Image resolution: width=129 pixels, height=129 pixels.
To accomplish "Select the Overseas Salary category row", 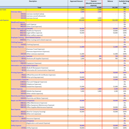I will [x=70, y=12].
